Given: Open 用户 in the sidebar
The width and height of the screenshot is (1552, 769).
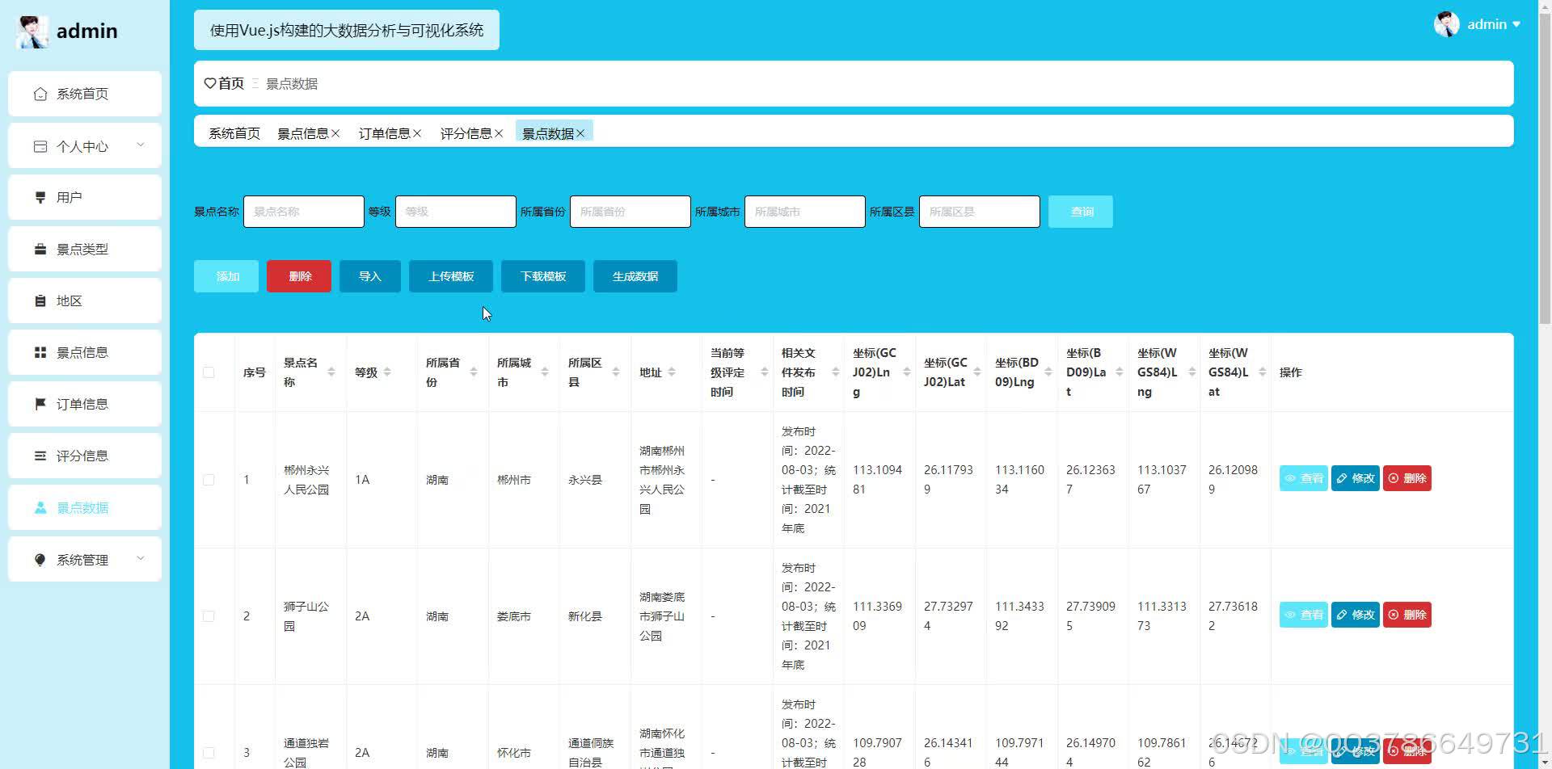Looking at the screenshot, I should pyautogui.click(x=85, y=197).
